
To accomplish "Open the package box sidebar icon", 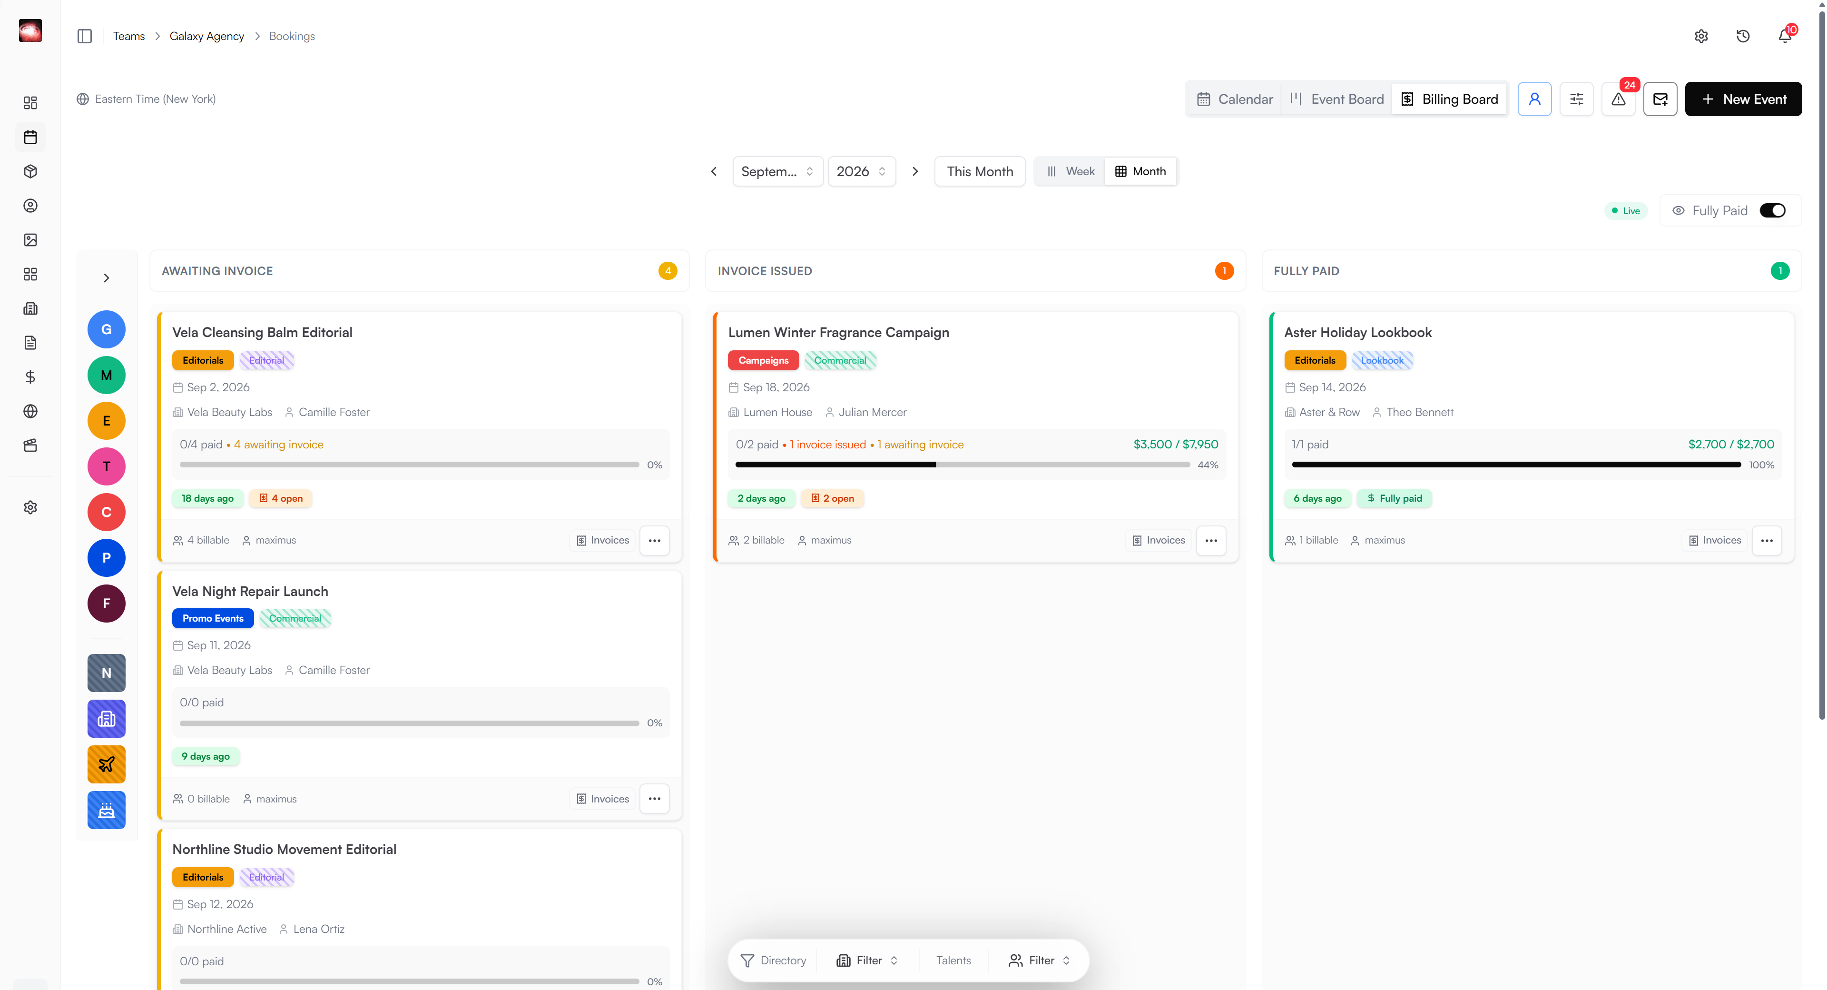I will point(30,171).
